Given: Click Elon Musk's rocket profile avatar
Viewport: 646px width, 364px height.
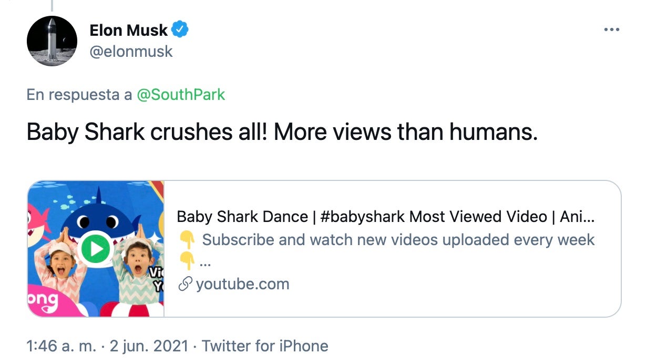Looking at the screenshot, I should click(x=52, y=41).
